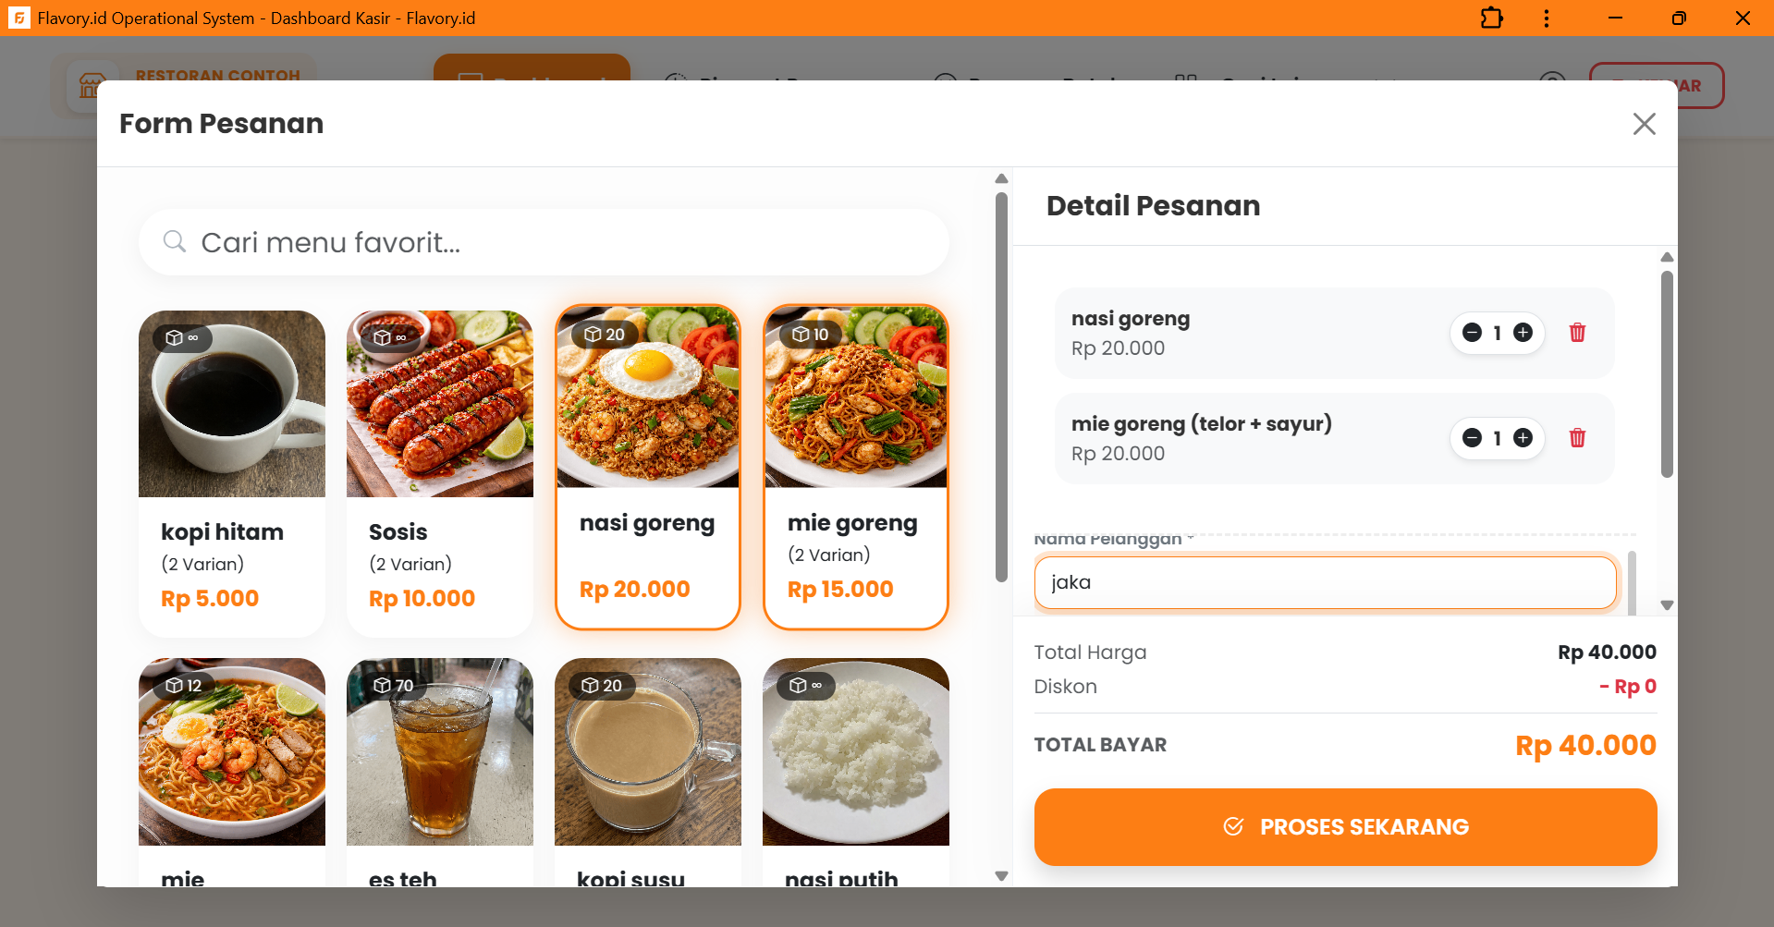The height and width of the screenshot is (927, 1774).
Task: Open the browser extensions puzzle icon
Action: point(1491,18)
